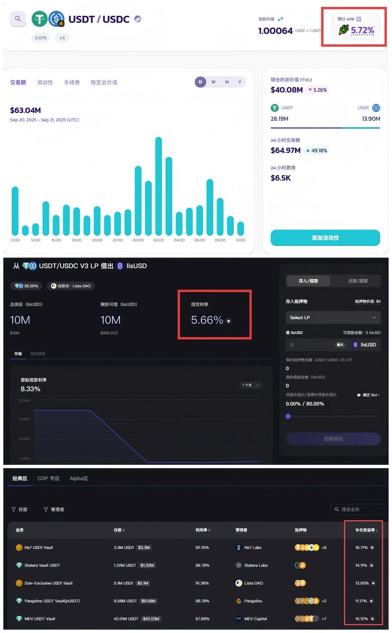Open the APR calculator icon beside 预计 APR
The width and height of the screenshot is (392, 633).
[359, 19]
